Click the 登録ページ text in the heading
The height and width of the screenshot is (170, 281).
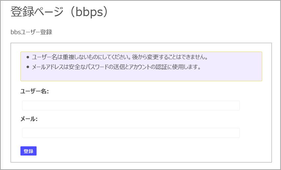pos(37,12)
